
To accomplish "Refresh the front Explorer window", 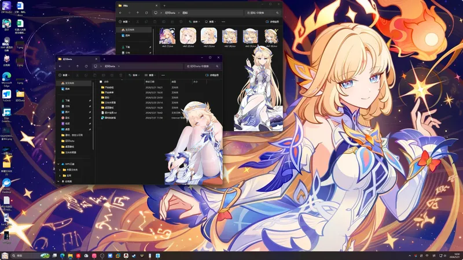I will pyautogui.click(x=86, y=66).
